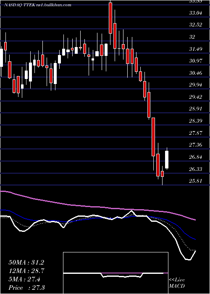Select the 31.49 price axis label
The image size is (210, 294).
coord(196,49)
